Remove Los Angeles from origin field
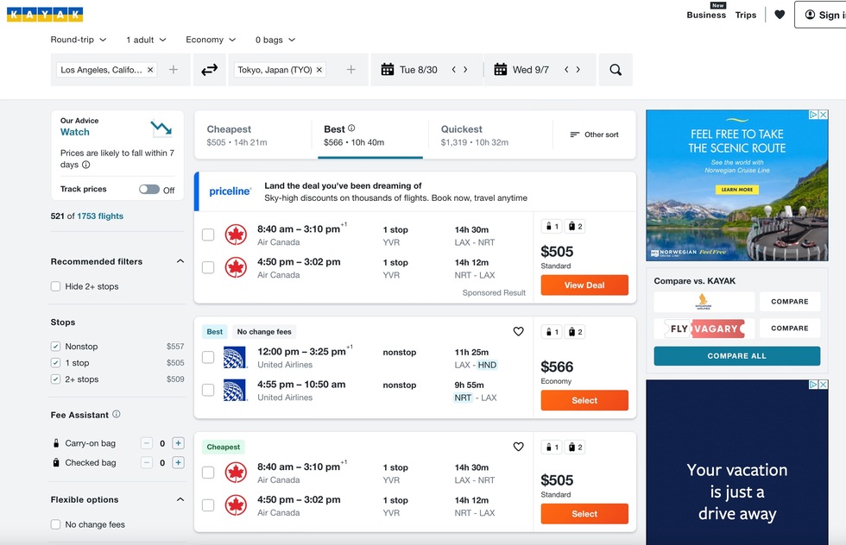Image resolution: width=846 pixels, height=545 pixels. coord(150,70)
